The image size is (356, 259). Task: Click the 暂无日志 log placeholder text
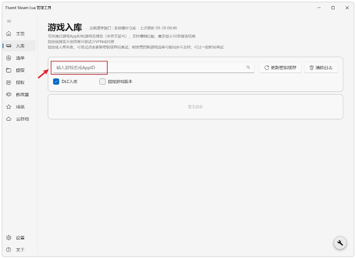[196, 107]
